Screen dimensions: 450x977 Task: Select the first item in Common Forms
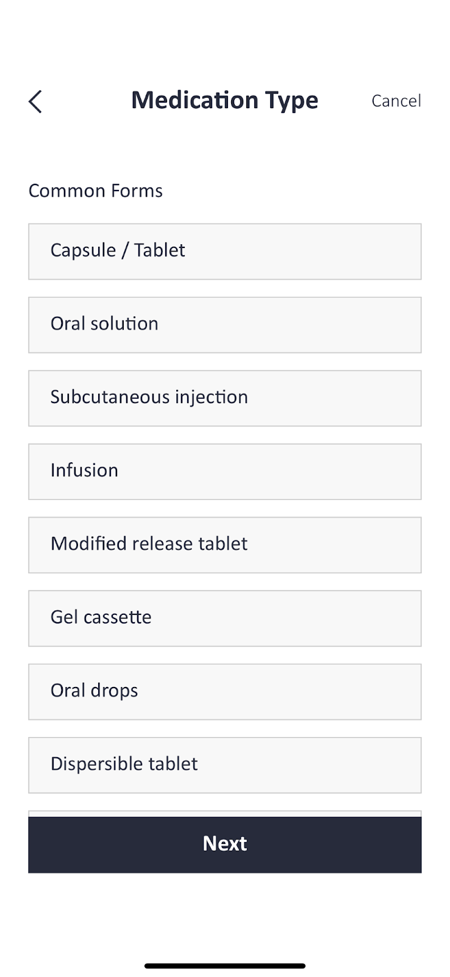225,252
